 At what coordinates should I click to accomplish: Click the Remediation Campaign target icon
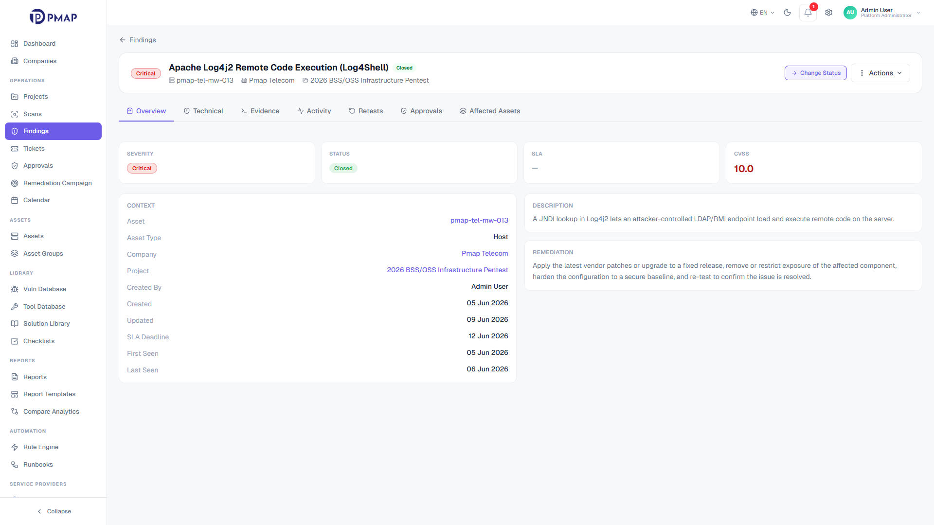15,183
